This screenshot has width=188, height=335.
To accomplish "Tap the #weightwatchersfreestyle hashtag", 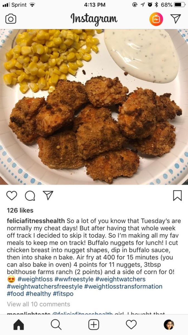I will [x=45, y=286].
